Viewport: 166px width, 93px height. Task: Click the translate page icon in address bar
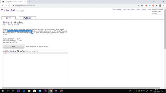point(139,6)
